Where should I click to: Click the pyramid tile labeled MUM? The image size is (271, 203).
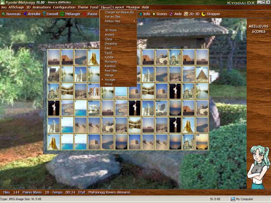202,74
